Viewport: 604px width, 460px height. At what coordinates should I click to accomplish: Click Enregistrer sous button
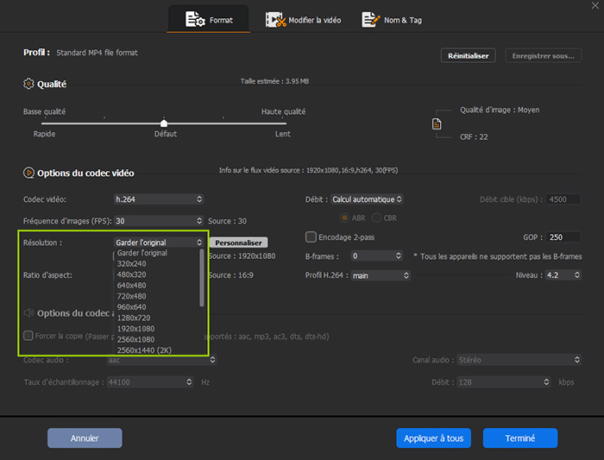[543, 56]
